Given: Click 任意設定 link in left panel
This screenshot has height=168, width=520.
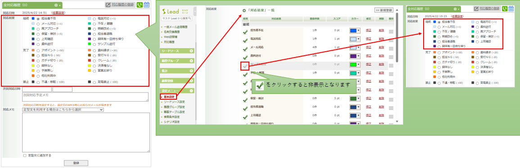Looking at the screenshot, I should click(x=59, y=13).
